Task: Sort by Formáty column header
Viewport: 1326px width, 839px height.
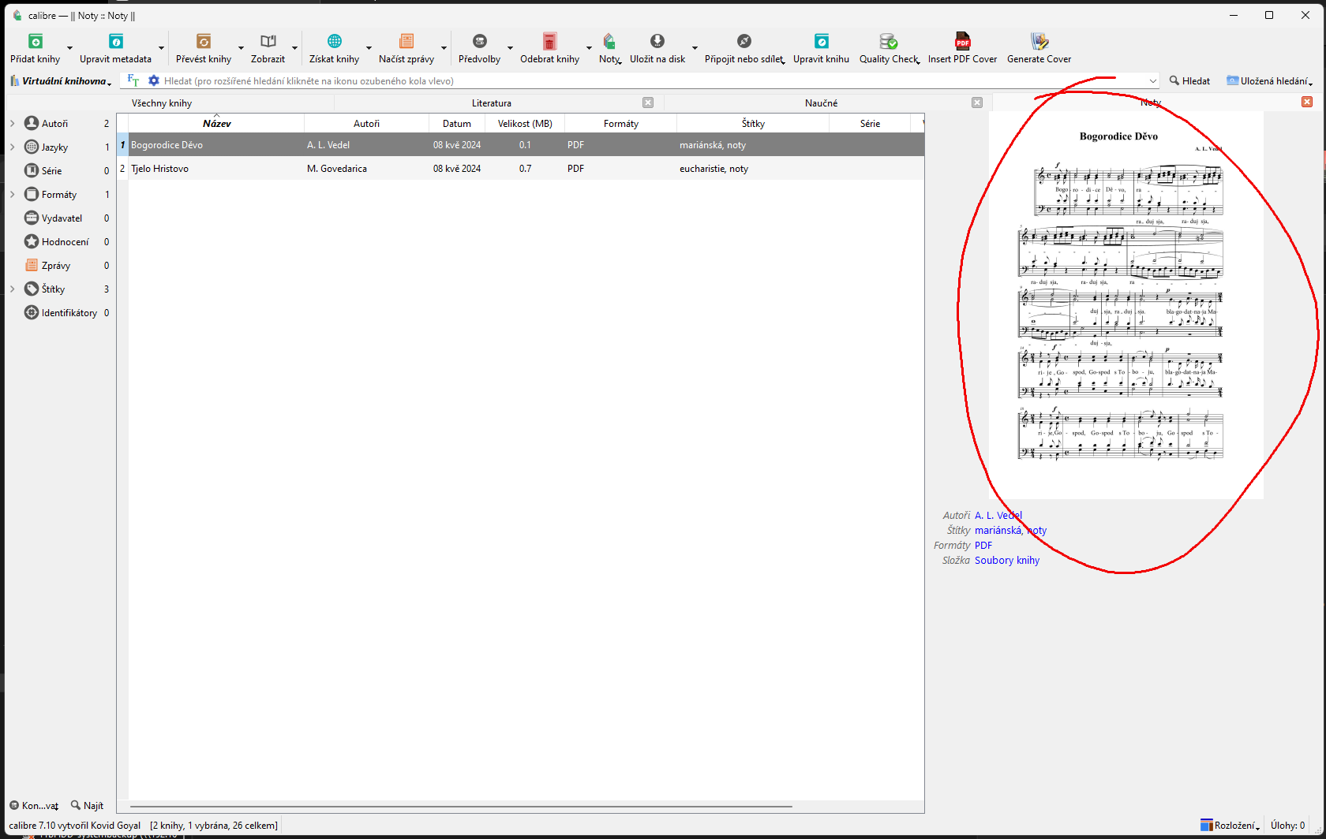Action: pyautogui.click(x=621, y=123)
